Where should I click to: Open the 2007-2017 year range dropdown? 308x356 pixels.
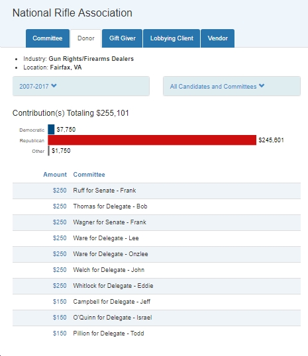[81, 86]
